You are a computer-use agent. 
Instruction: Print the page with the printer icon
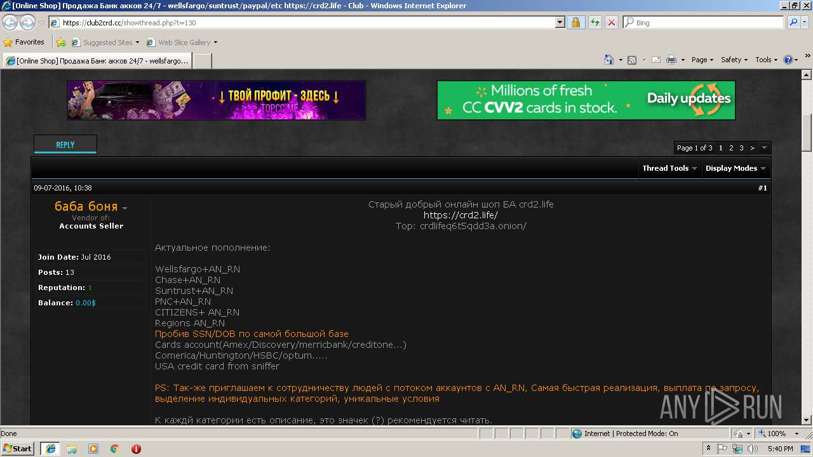671,60
